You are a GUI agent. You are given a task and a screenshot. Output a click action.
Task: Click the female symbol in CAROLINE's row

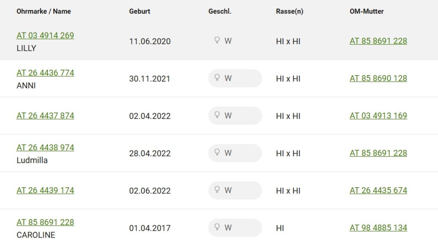(217, 227)
